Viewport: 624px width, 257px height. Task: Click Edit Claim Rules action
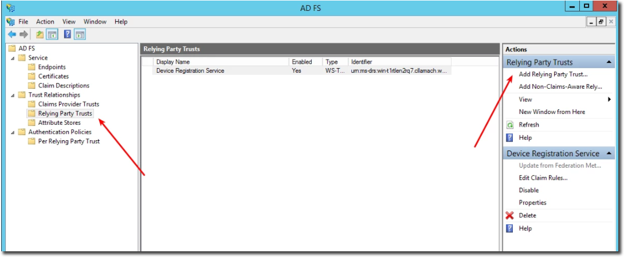point(543,178)
